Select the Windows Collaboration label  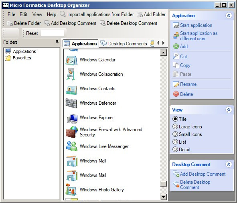(101, 74)
